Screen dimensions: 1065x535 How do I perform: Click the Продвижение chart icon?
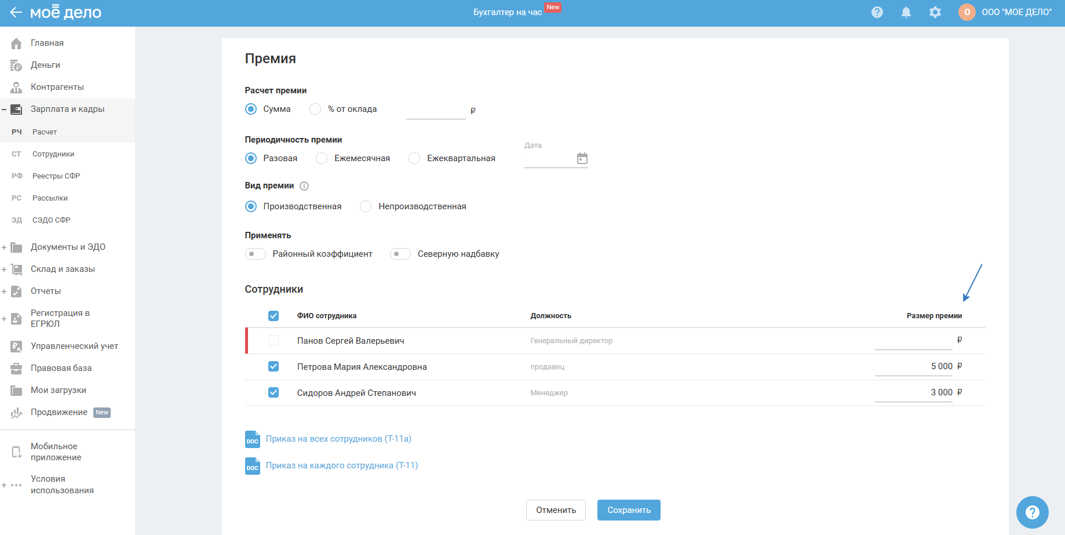(x=16, y=413)
